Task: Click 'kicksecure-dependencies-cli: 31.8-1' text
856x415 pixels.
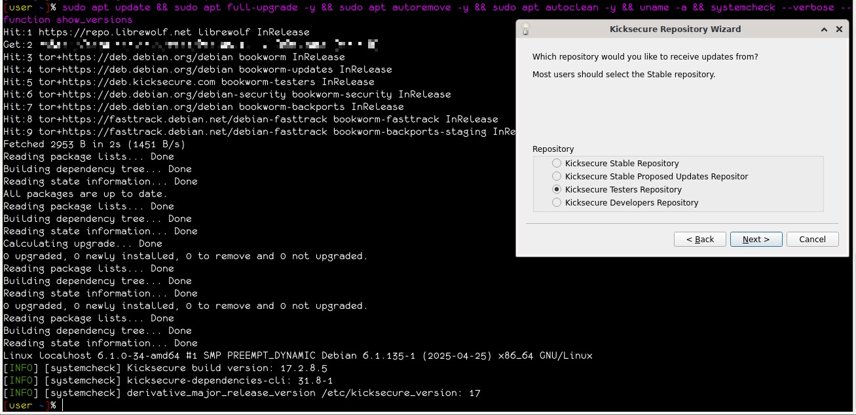Action: pyautogui.click(x=230, y=381)
